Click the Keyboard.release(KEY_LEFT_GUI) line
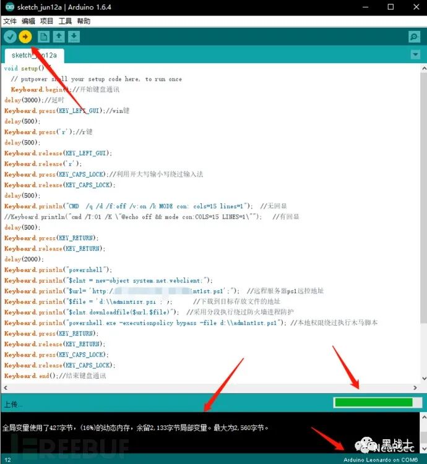427x464 pixels. [58, 153]
